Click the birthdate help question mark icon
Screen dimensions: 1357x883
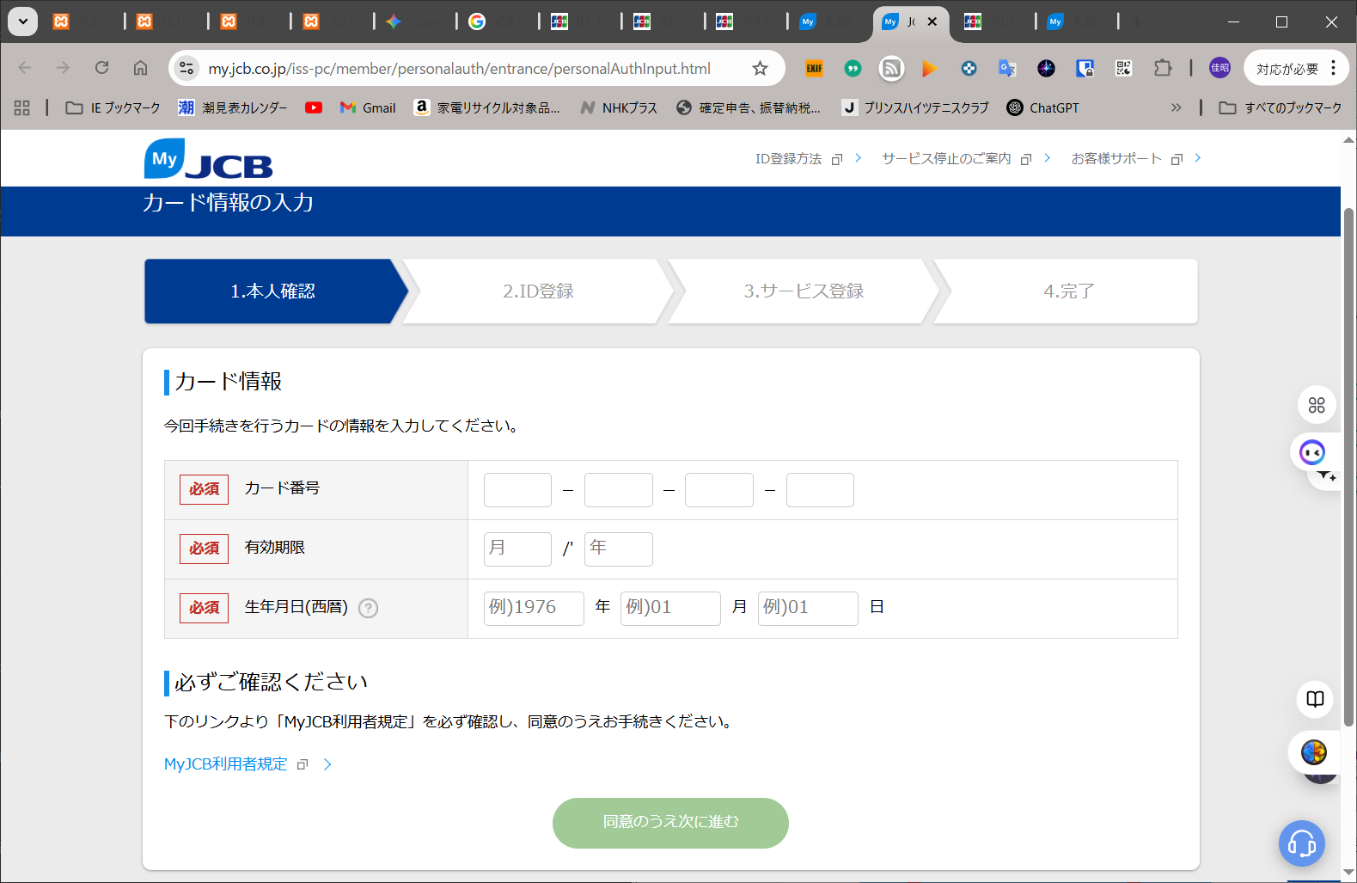pos(368,608)
